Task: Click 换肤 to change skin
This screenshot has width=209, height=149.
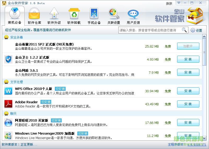Action: point(169,3)
